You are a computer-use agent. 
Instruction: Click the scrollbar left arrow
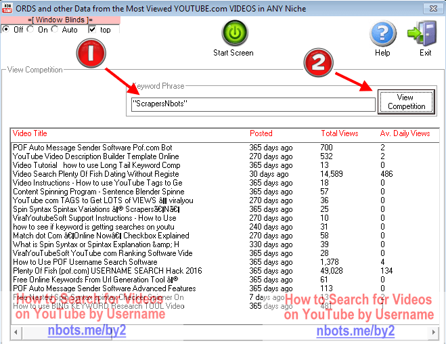pyautogui.click(x=16, y=332)
